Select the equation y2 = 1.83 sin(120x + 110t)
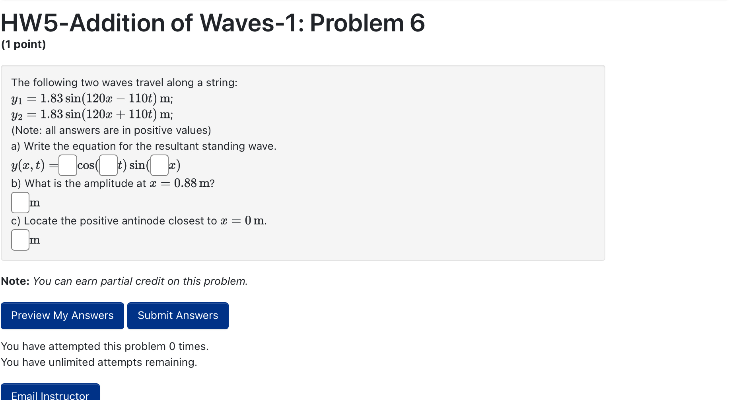 (x=91, y=115)
